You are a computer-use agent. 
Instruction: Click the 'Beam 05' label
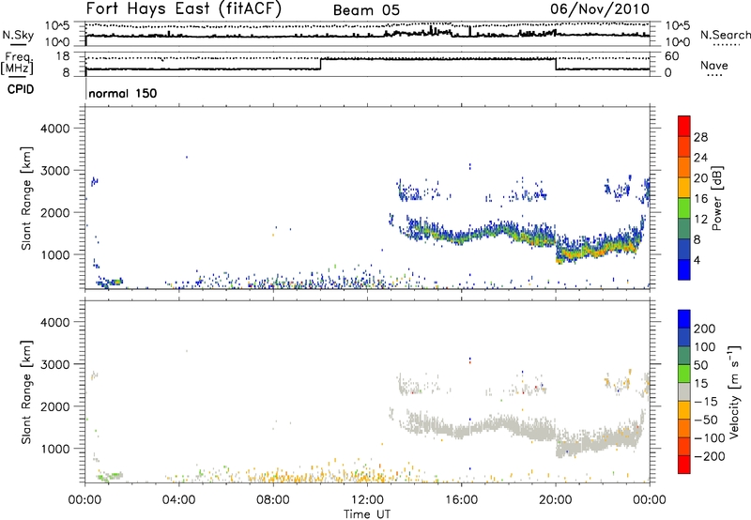[x=366, y=10]
